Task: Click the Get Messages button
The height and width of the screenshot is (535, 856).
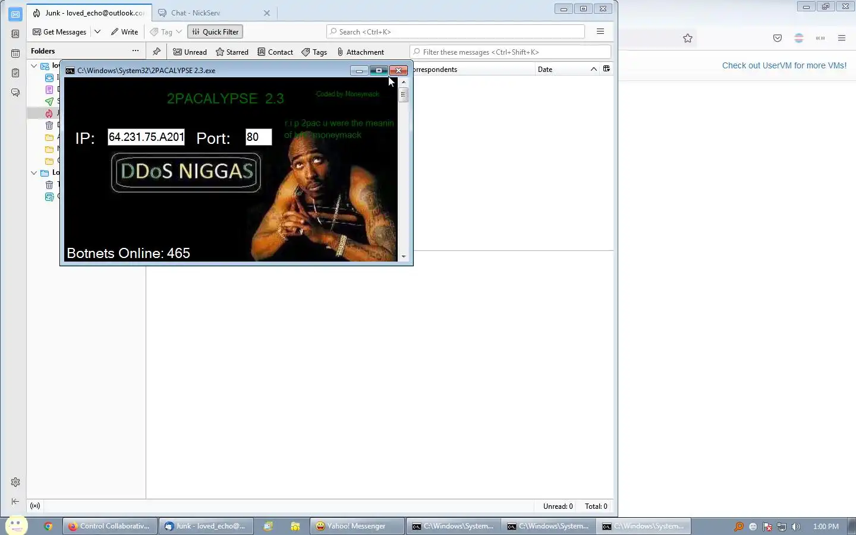Action: (59, 32)
